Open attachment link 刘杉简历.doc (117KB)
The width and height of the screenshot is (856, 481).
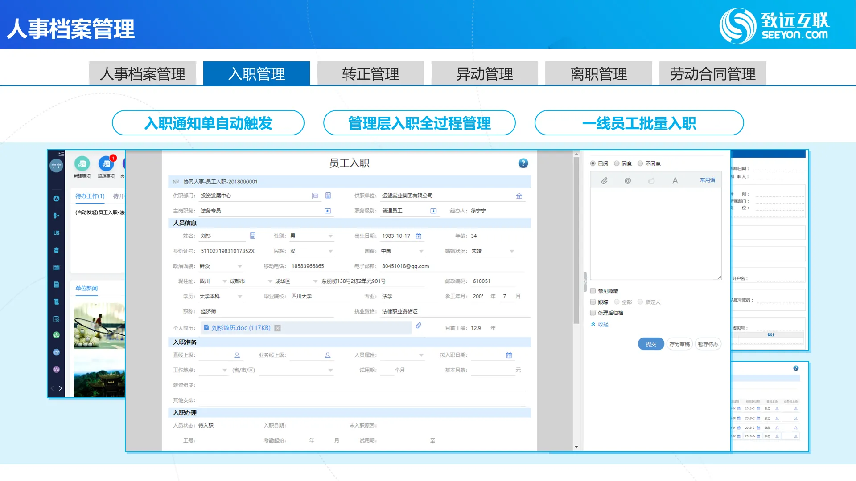click(x=241, y=328)
